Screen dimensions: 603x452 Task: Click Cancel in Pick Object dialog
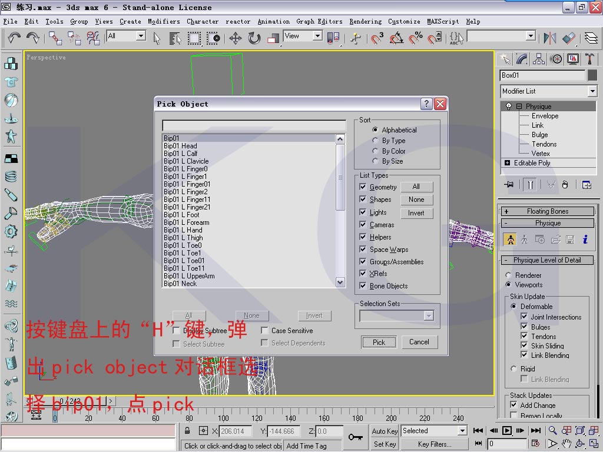coord(419,342)
